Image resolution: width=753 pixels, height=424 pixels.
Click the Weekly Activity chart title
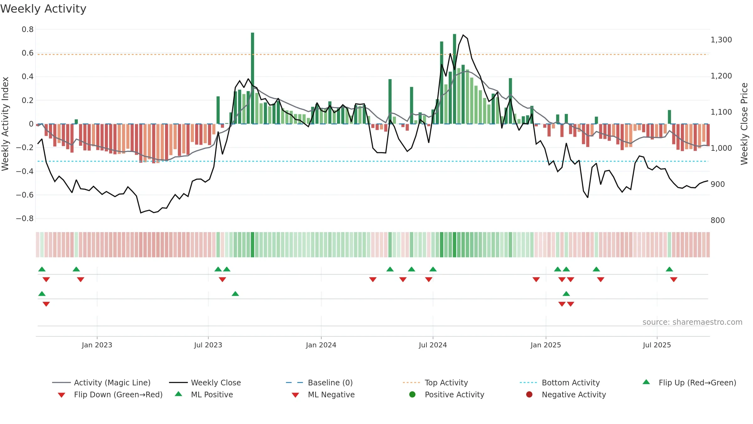click(x=43, y=9)
